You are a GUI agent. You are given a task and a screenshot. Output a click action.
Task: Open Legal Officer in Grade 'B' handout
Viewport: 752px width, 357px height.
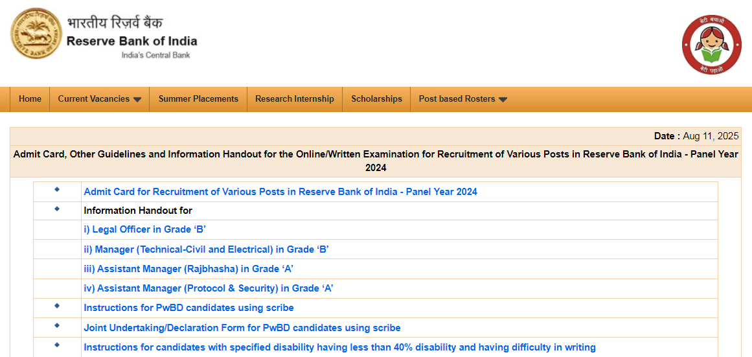(145, 229)
